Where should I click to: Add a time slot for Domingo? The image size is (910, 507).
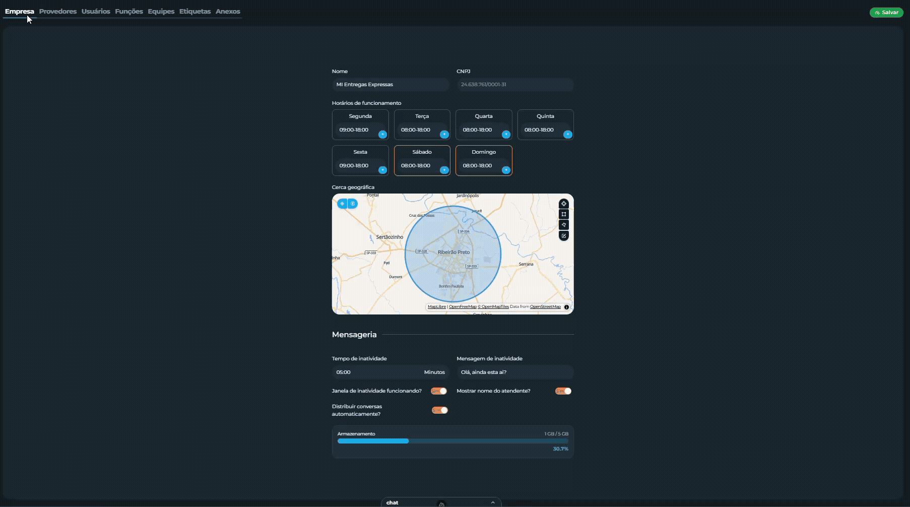pyautogui.click(x=506, y=170)
